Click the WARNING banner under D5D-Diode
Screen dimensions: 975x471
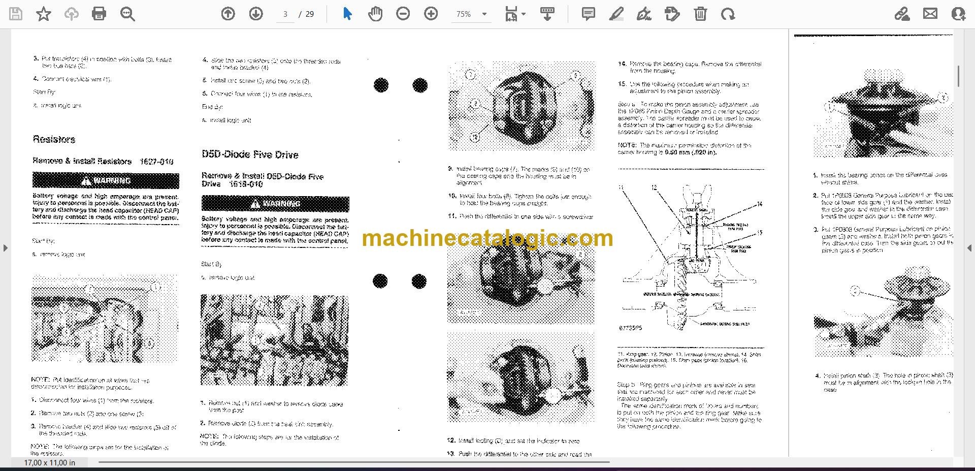275,204
